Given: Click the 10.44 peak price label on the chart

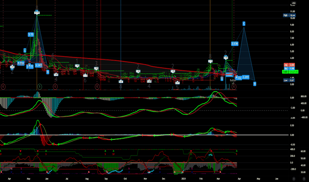Looking at the screenshot, I should coord(37,13).
